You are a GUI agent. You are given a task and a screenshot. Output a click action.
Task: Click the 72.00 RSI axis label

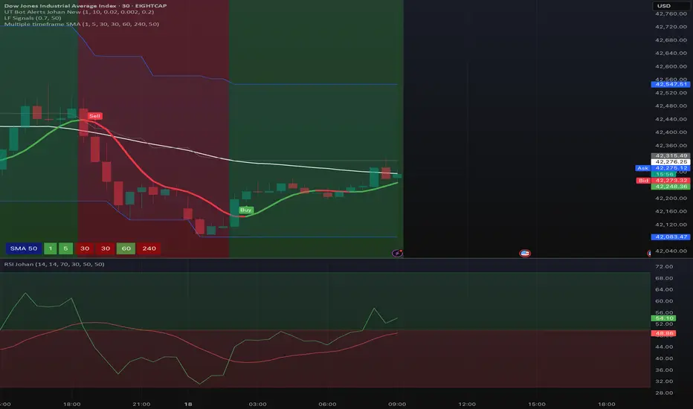[x=664, y=267]
